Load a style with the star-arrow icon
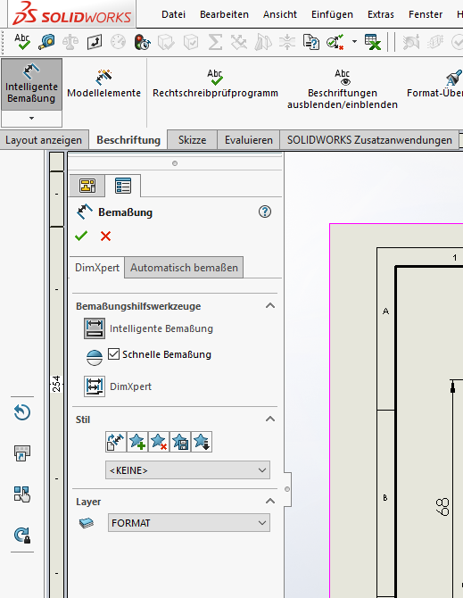The image size is (463, 598). click(x=202, y=442)
